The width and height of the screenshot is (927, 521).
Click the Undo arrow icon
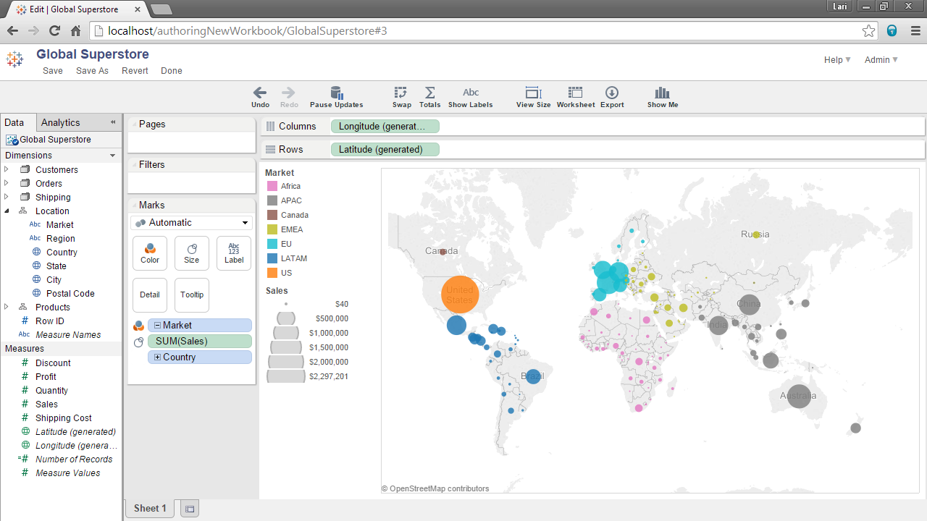coord(260,93)
